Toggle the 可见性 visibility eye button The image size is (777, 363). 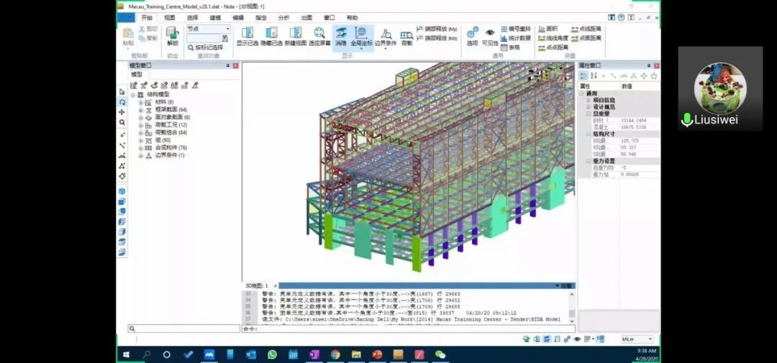pyautogui.click(x=490, y=35)
